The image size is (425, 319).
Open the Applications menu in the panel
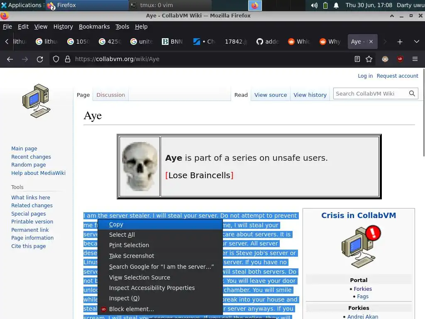click(x=22, y=5)
